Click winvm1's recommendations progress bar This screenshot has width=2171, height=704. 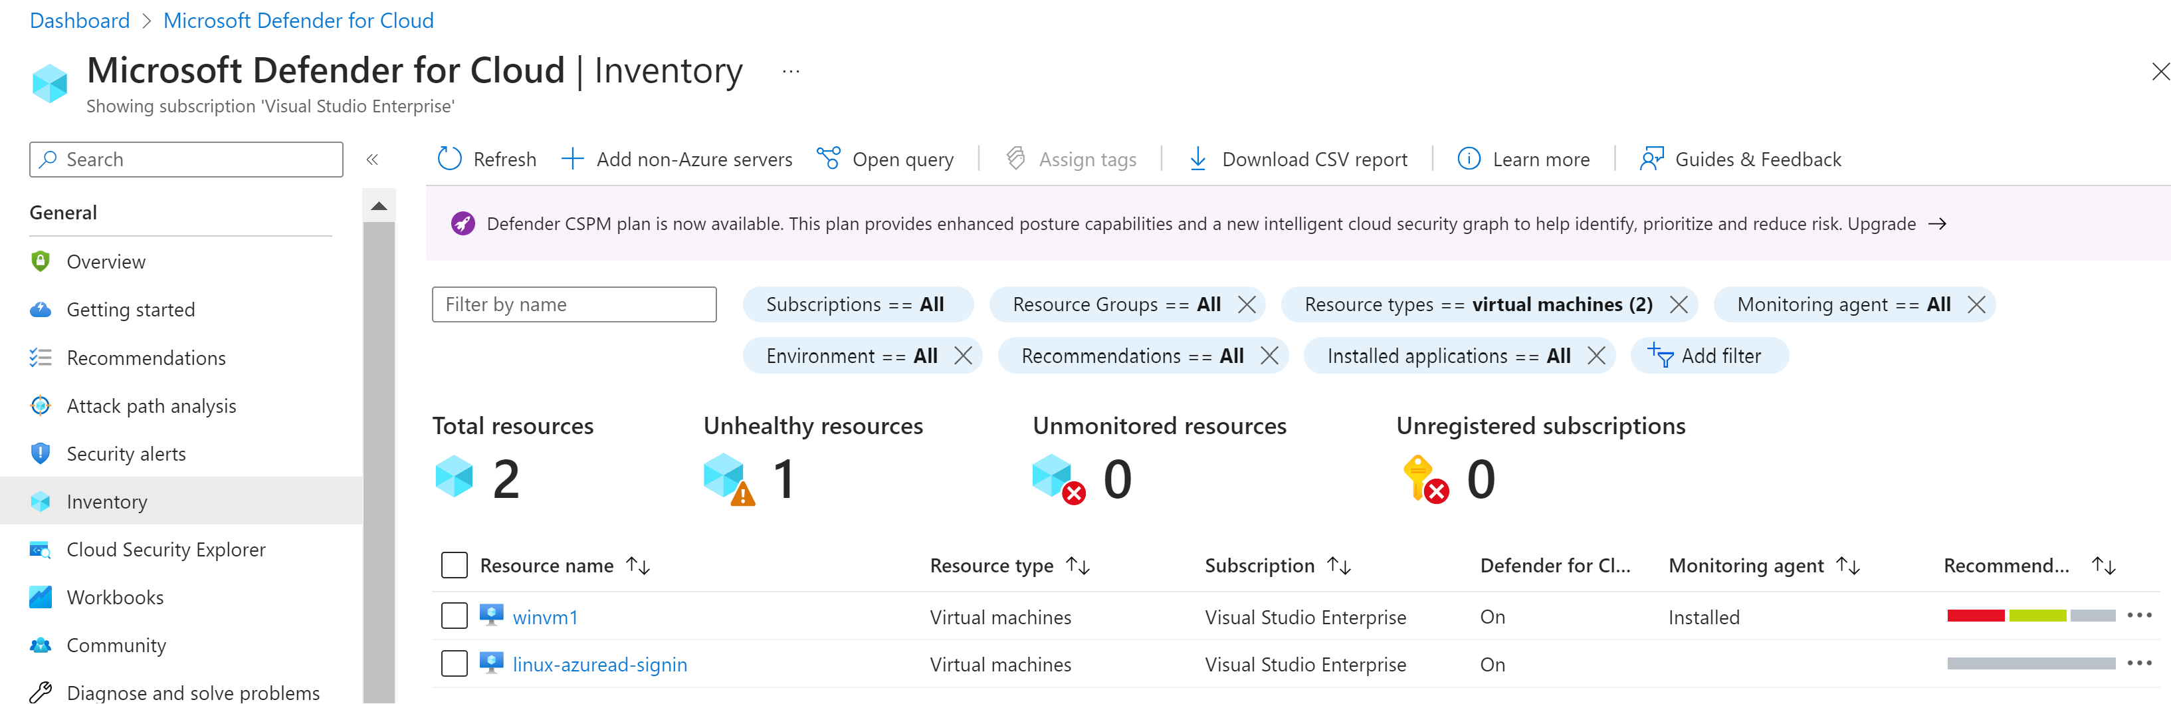click(2029, 616)
